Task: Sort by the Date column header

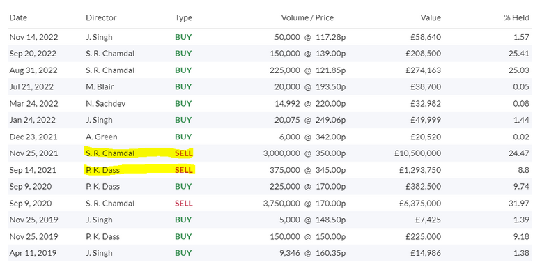Action: (18, 18)
